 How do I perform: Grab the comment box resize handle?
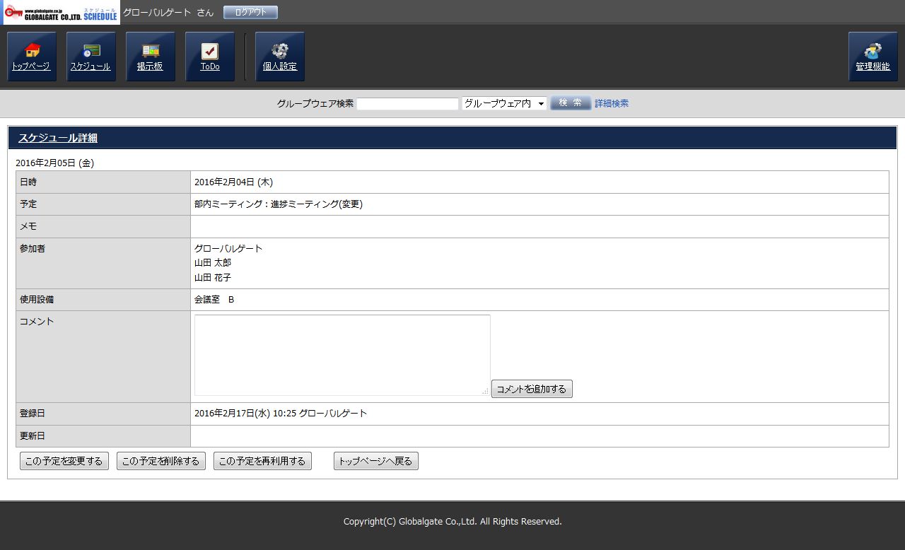click(485, 391)
